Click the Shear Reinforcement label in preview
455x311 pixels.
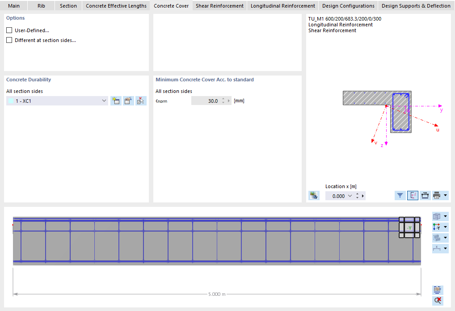click(332, 30)
